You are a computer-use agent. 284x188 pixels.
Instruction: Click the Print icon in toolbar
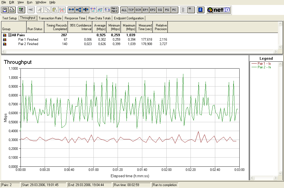click(12, 10)
